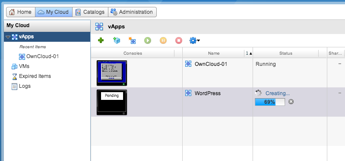The image size is (345, 161).
Task: Click the My Cloud panel header
Action: click(47, 26)
